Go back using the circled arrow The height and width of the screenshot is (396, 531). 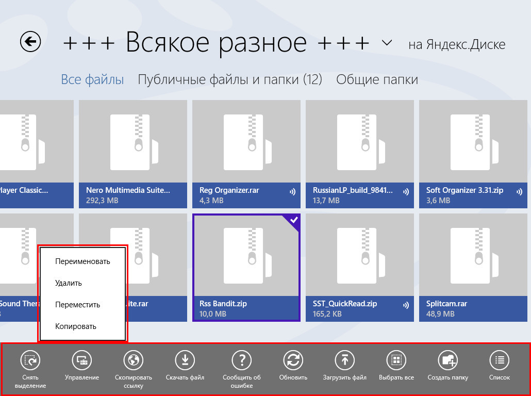click(30, 42)
